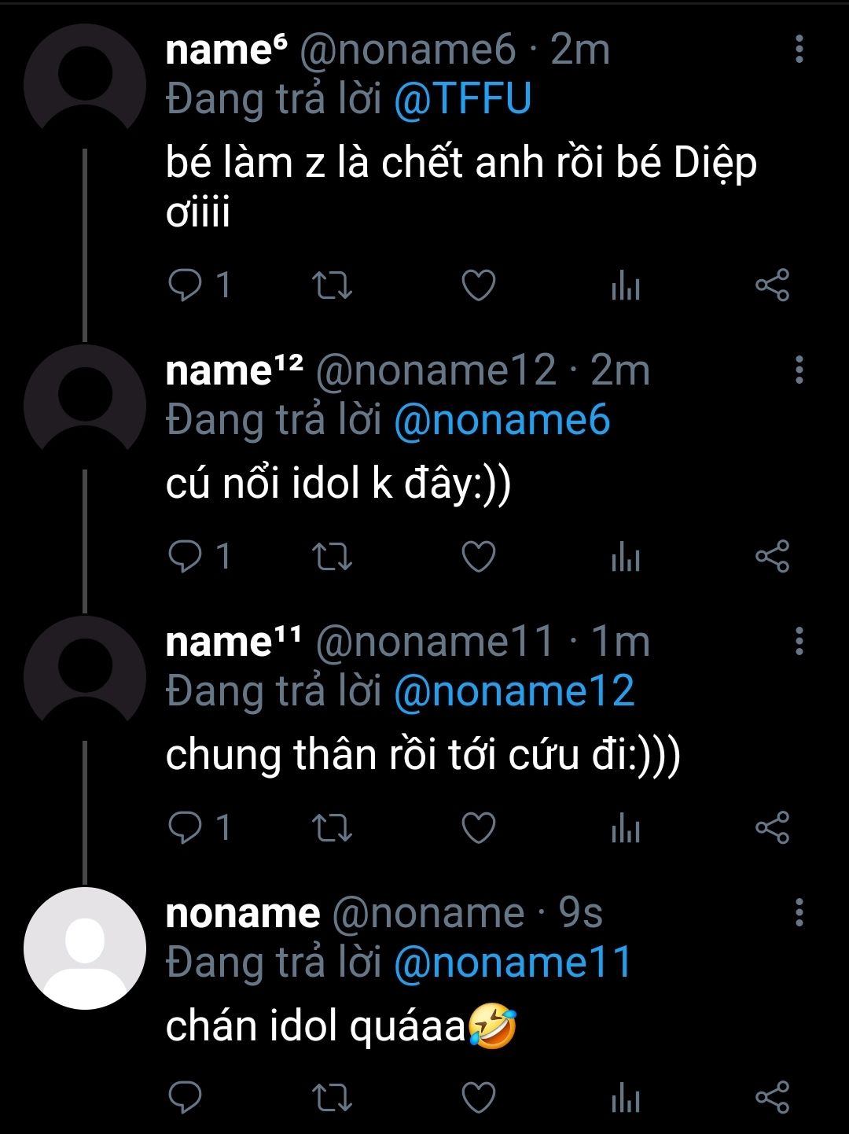Image resolution: width=849 pixels, height=1134 pixels.
Task: Retweet the reply by @noname12
Action: tap(332, 557)
